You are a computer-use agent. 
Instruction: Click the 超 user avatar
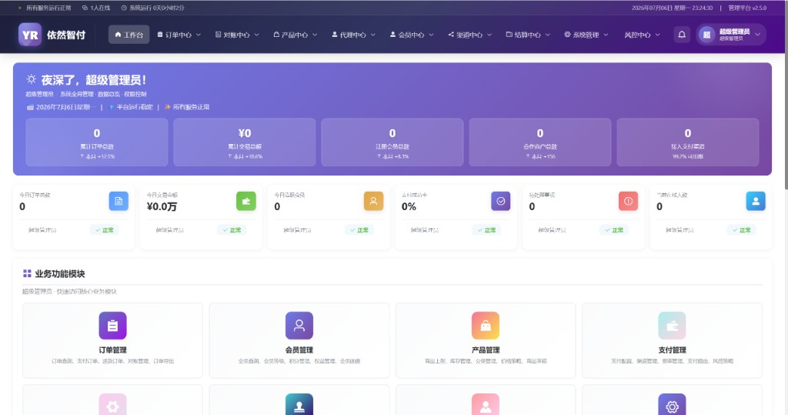[x=706, y=35]
